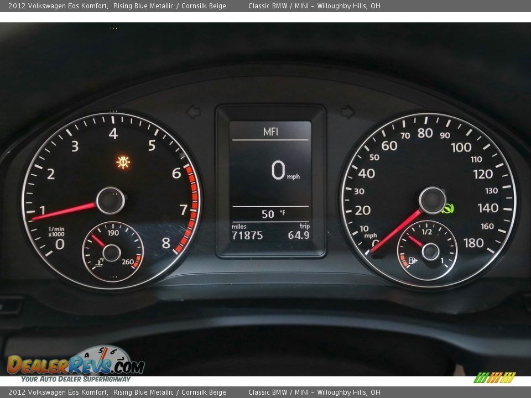
Task: Click the right turn signal arrow
Action: click(347, 112)
